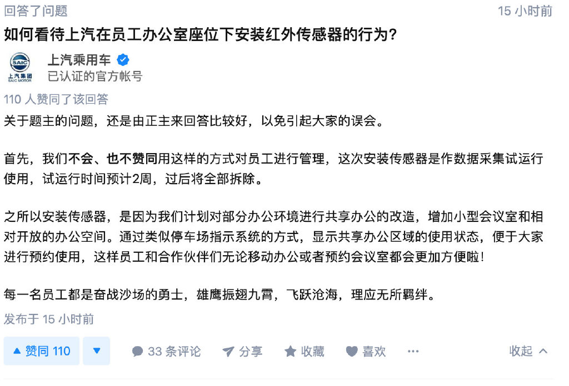The width and height of the screenshot is (569, 386).
Task: Open the question title about 红外传感器
Action: 200,35
